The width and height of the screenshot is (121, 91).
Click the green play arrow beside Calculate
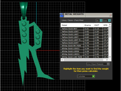[93, 76]
